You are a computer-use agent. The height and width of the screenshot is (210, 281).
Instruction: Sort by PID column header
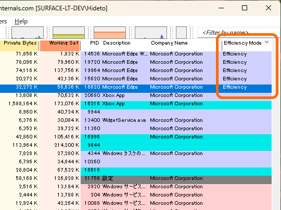94,43
